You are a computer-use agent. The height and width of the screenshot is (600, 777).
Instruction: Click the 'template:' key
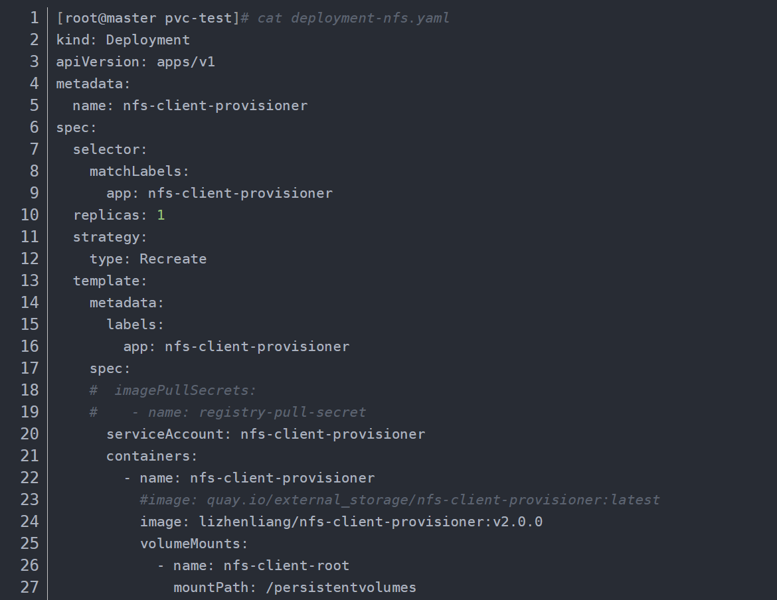click(x=110, y=281)
